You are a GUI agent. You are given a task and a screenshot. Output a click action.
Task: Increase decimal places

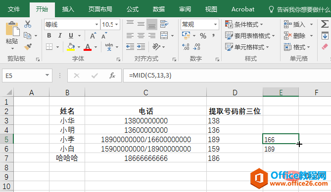click(186, 47)
